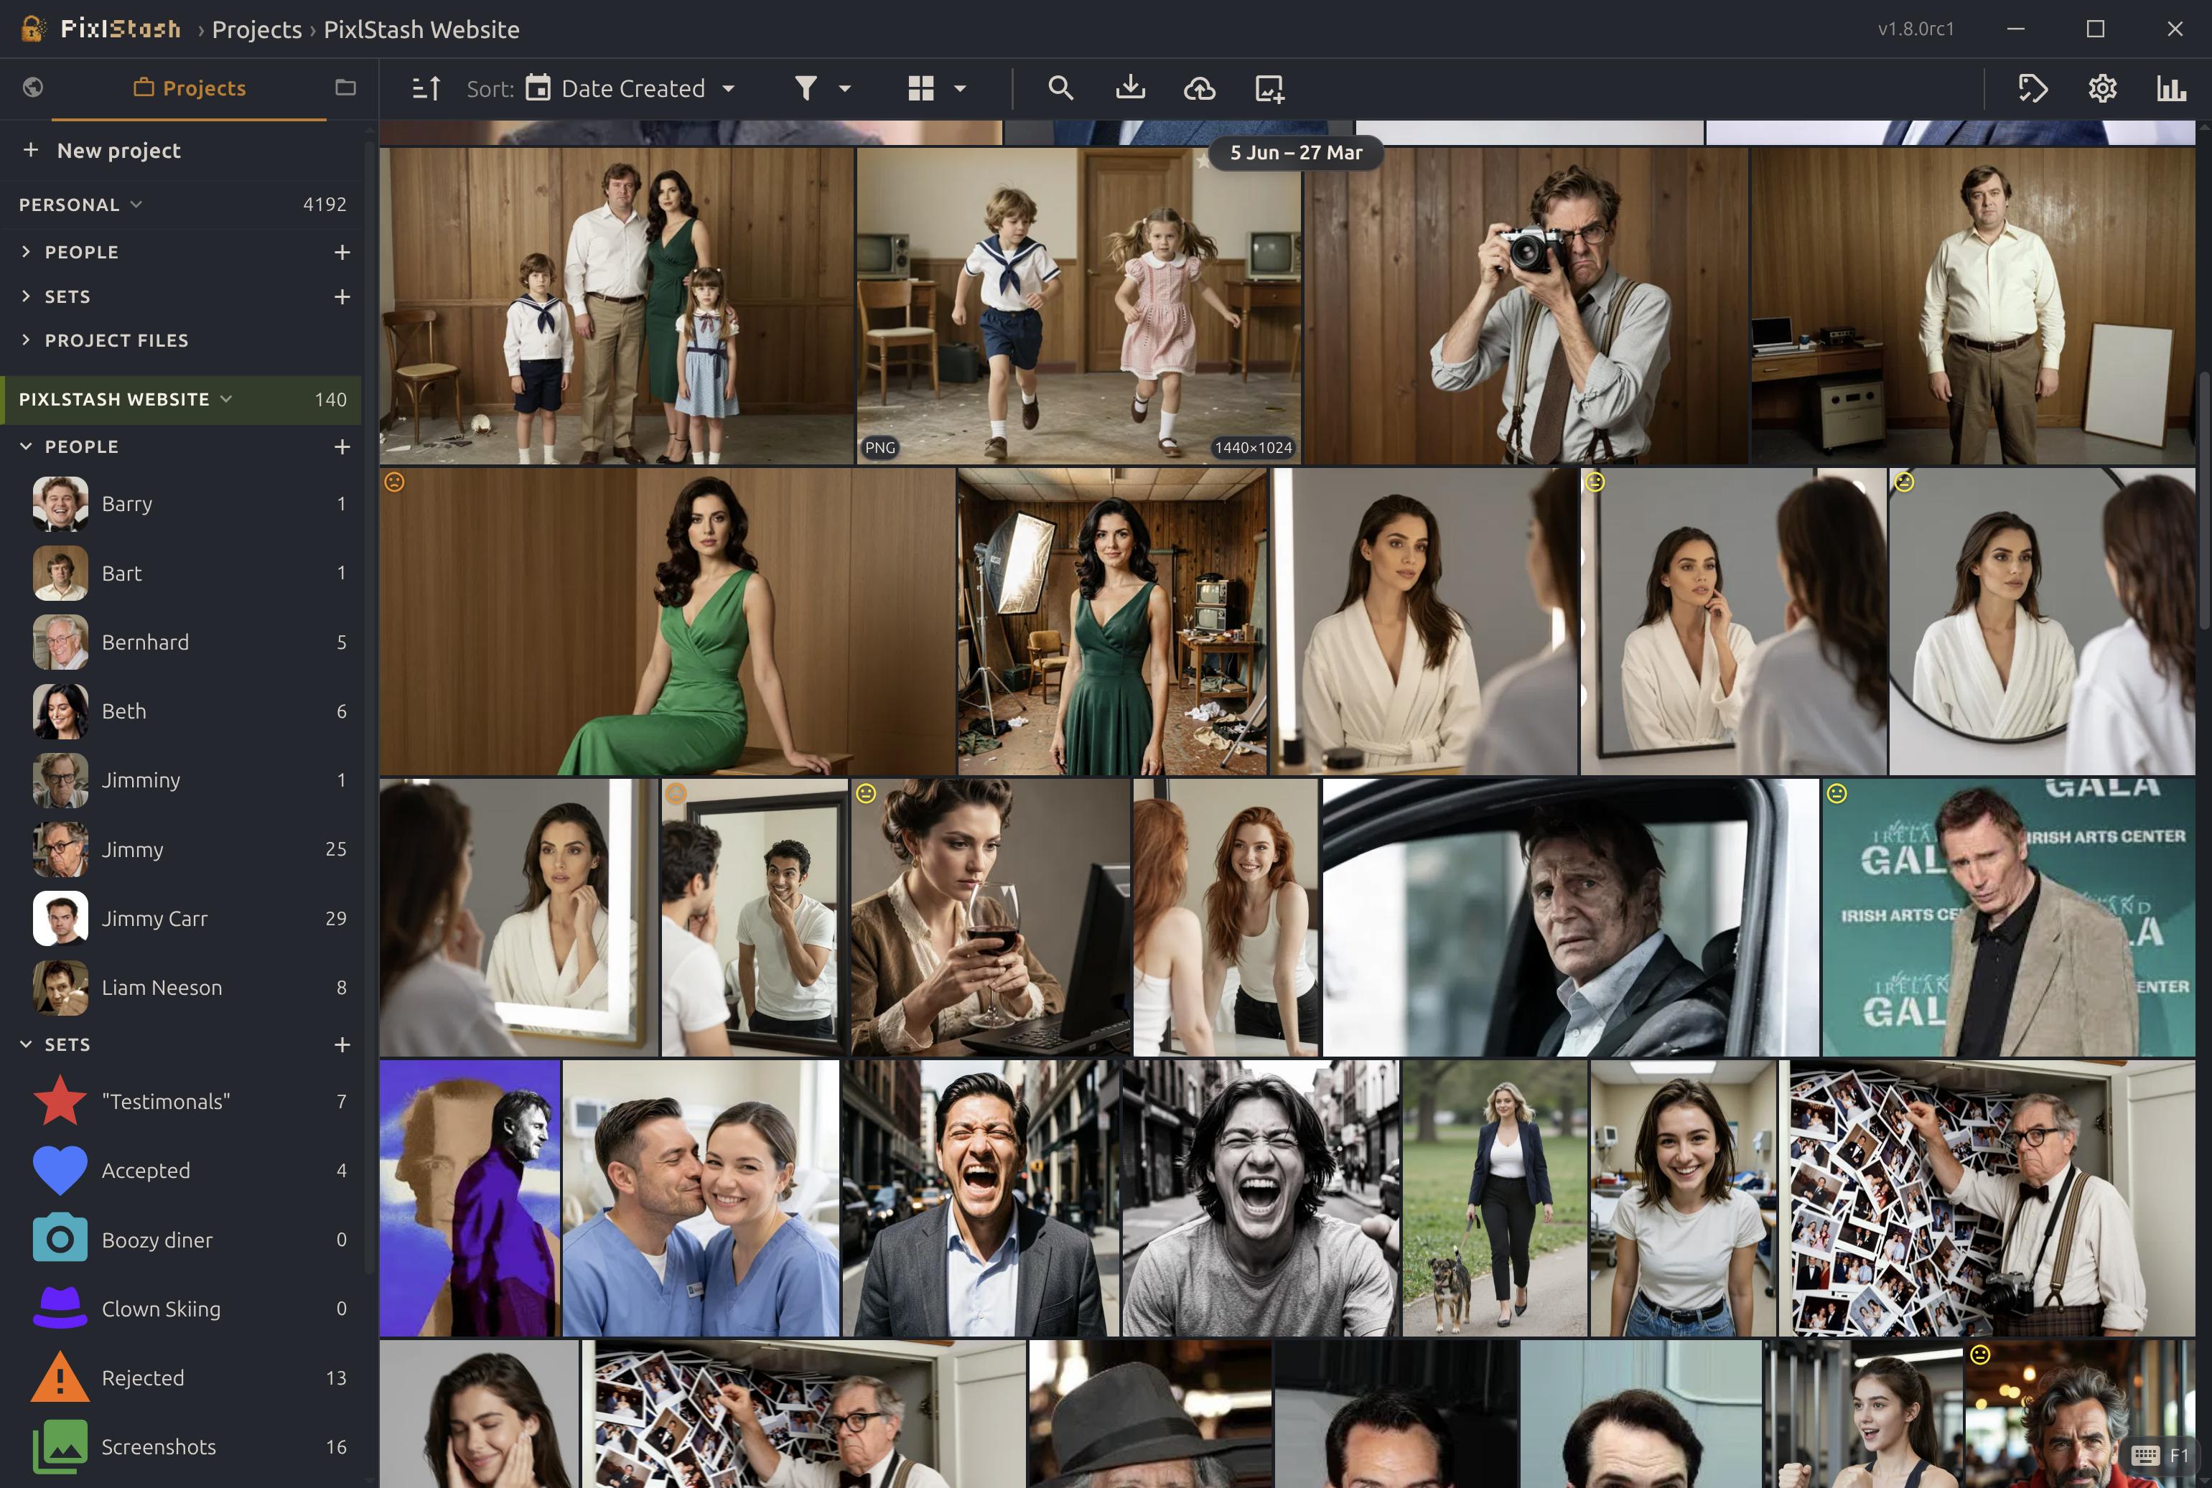This screenshot has width=2212, height=1488.
Task: Open the settings gear icon
Action: tap(2102, 88)
